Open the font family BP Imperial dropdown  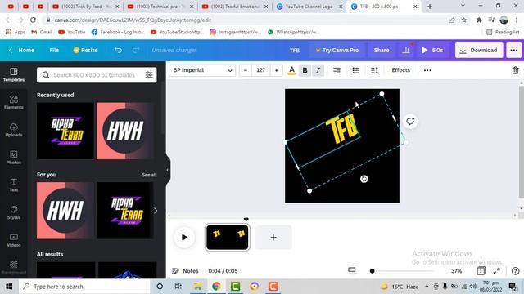tap(202, 70)
